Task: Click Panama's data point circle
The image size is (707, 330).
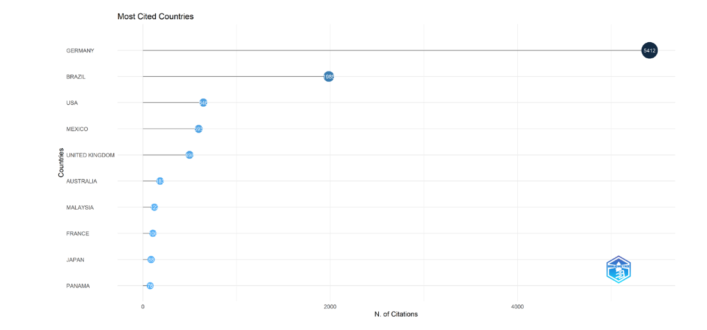Action: 150,286
